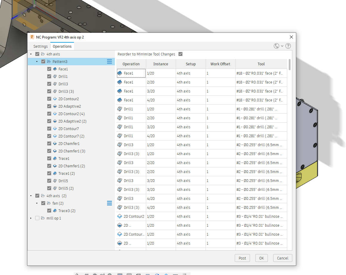
Task: Click the Operation column header
Action: coord(131,64)
